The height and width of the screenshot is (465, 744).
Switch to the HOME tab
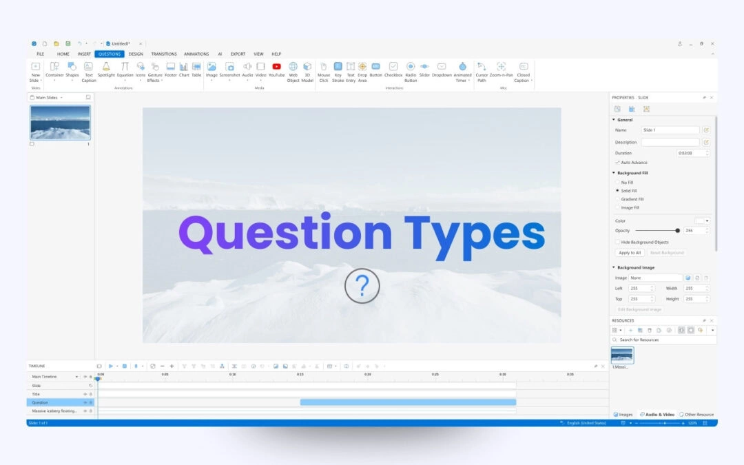(63, 54)
